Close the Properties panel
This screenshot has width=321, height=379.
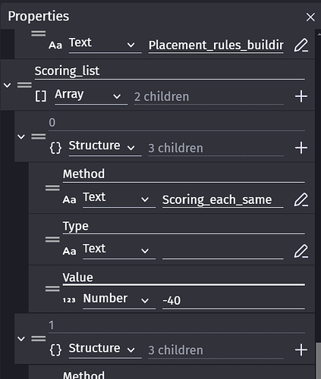(310, 17)
